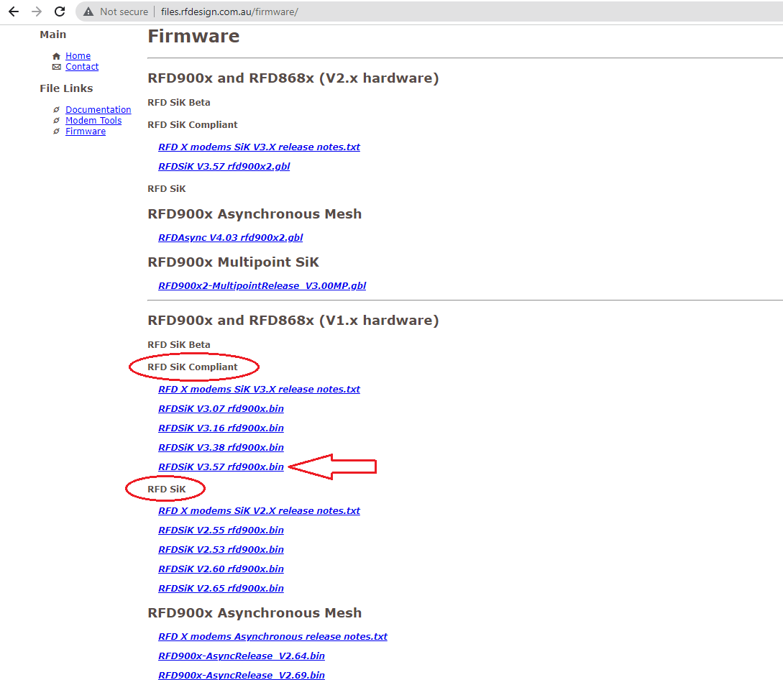Download RFDSiK V3.16 rfd900x.bin
783x680 pixels.
(x=221, y=428)
